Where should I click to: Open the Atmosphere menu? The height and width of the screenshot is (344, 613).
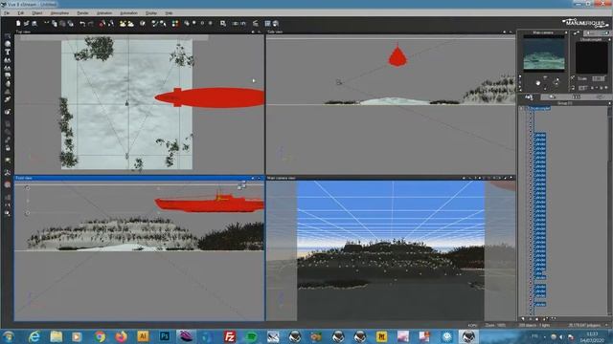point(59,12)
